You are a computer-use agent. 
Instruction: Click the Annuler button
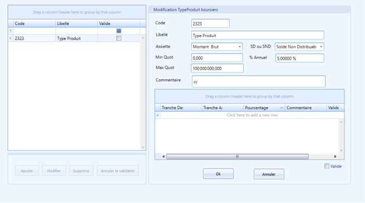point(269,174)
